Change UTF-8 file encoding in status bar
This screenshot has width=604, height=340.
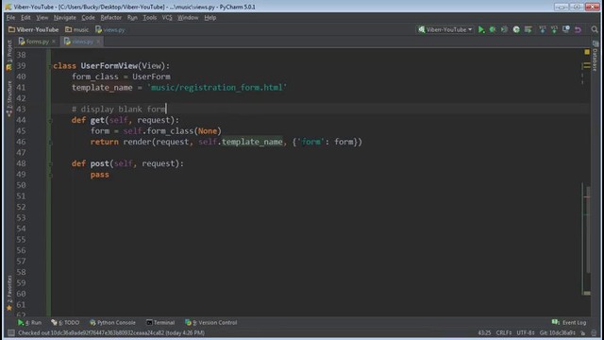tap(526, 332)
